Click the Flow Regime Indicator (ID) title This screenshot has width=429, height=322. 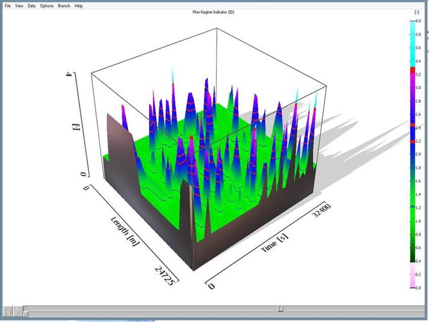click(215, 12)
